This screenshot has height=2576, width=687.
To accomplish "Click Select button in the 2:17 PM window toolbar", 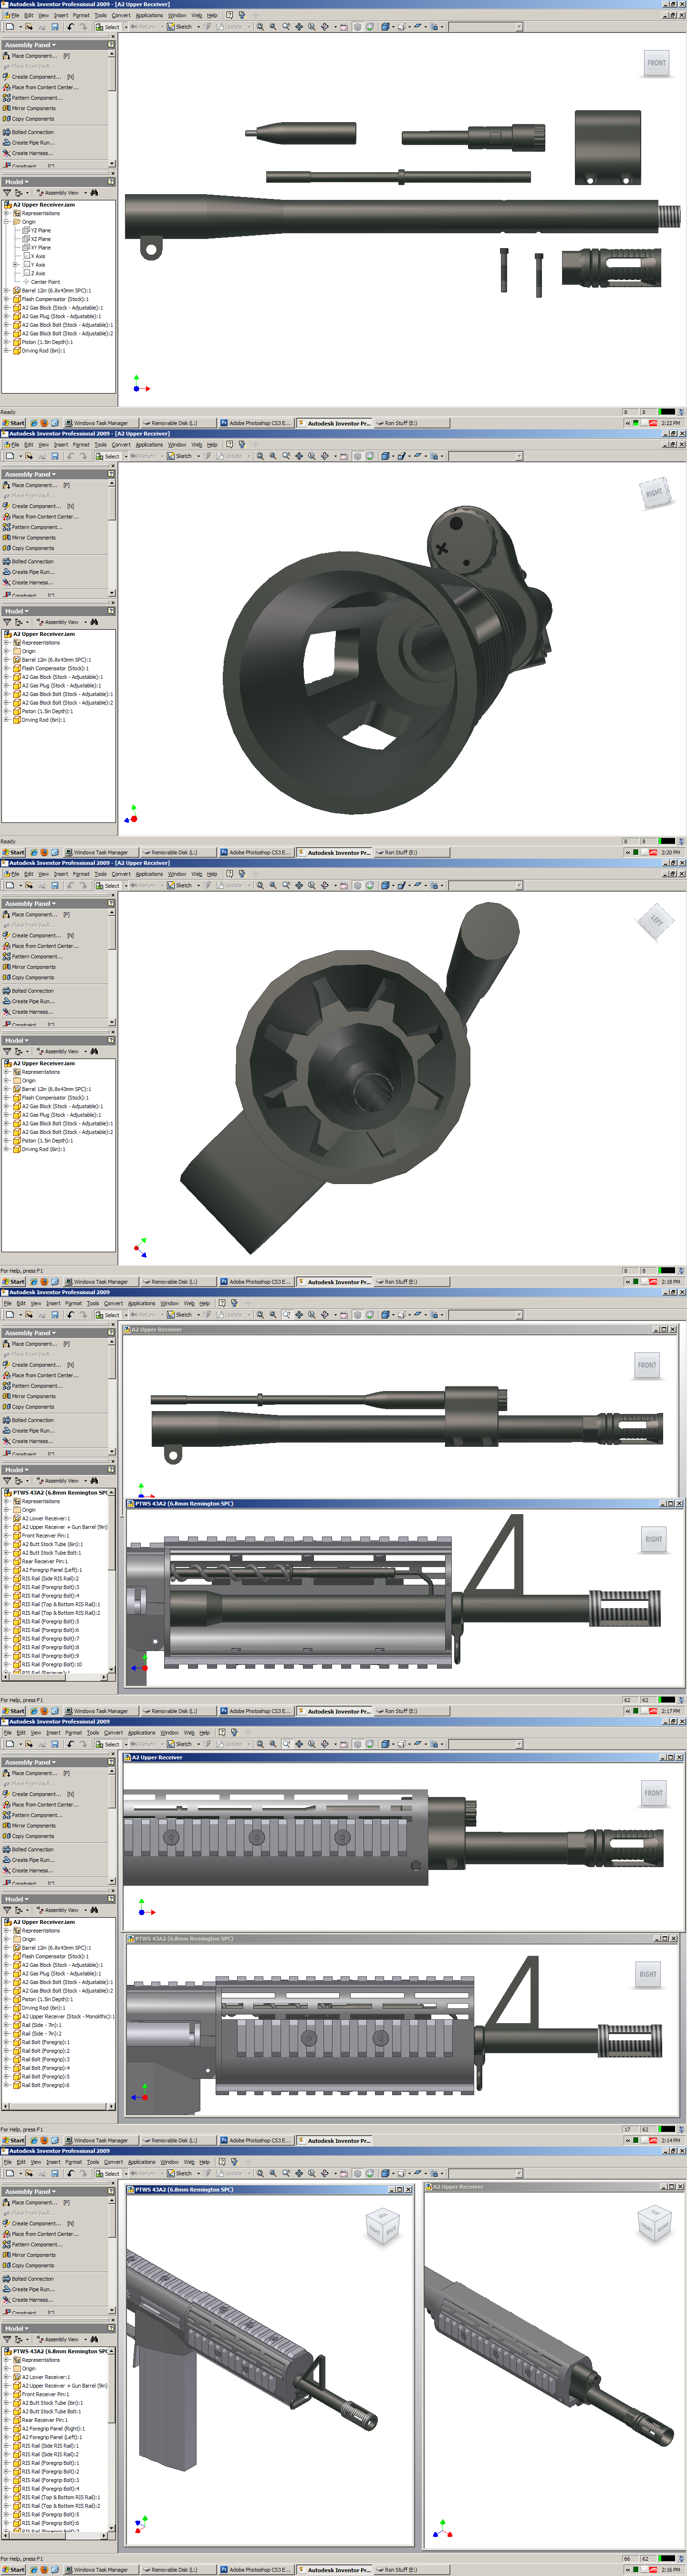I will point(107,1315).
